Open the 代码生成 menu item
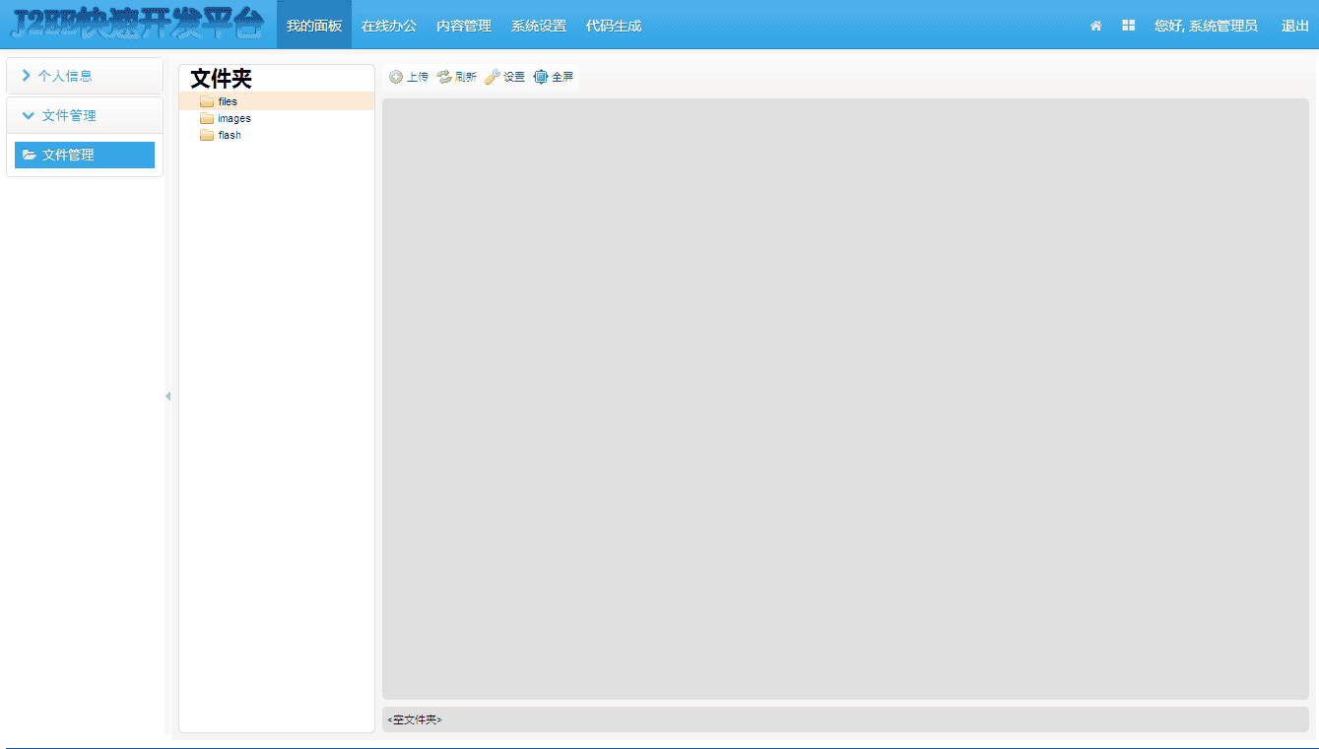This screenshot has width=1319, height=749. (614, 26)
